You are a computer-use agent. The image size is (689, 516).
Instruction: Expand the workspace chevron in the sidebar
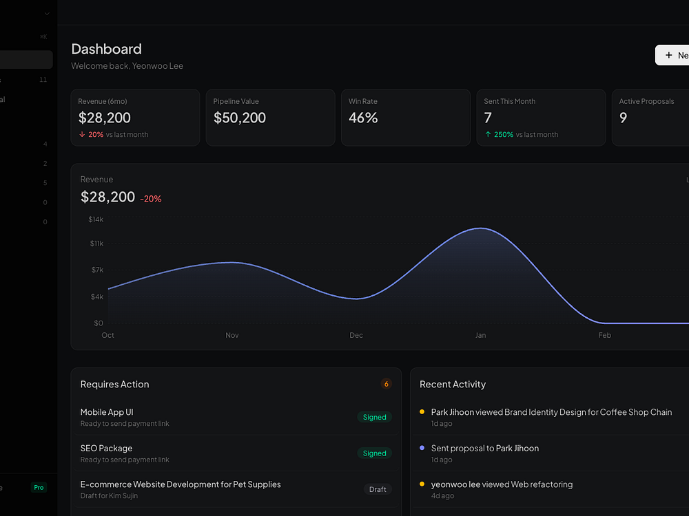click(x=47, y=13)
